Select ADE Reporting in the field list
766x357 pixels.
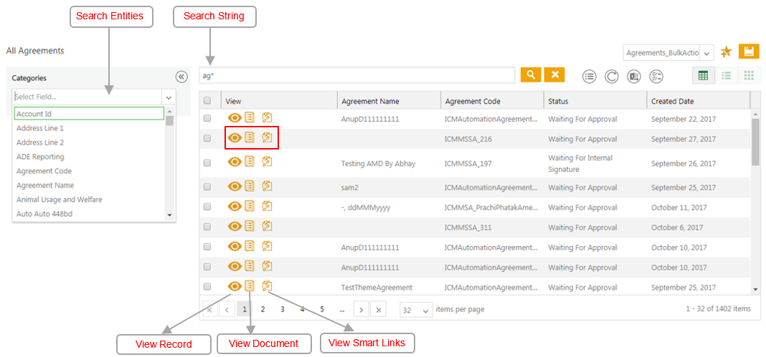[x=40, y=157]
